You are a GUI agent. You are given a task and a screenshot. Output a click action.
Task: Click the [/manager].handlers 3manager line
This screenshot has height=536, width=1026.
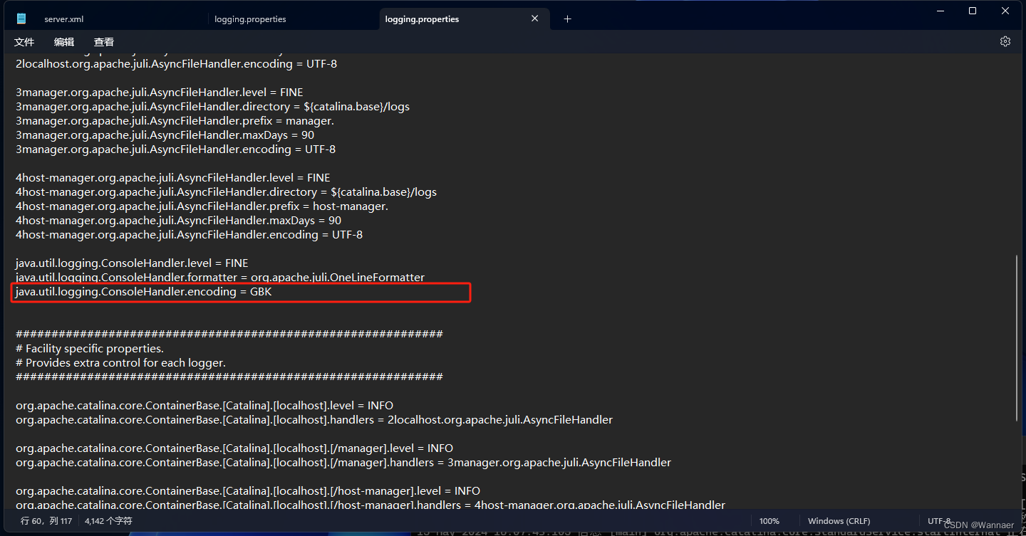pyautogui.click(x=343, y=463)
